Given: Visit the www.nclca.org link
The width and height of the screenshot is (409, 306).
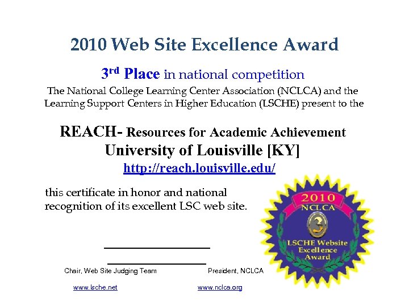Looking at the screenshot, I should point(220,287).
